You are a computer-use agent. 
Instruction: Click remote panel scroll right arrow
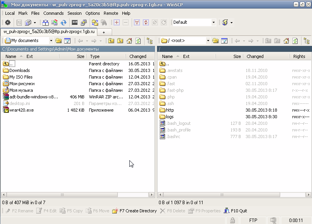point(308,194)
